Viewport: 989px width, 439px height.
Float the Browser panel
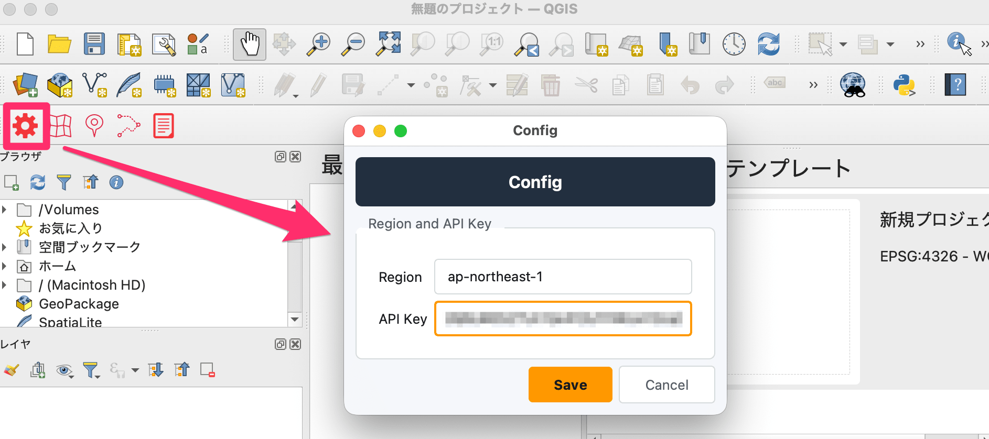click(x=281, y=157)
